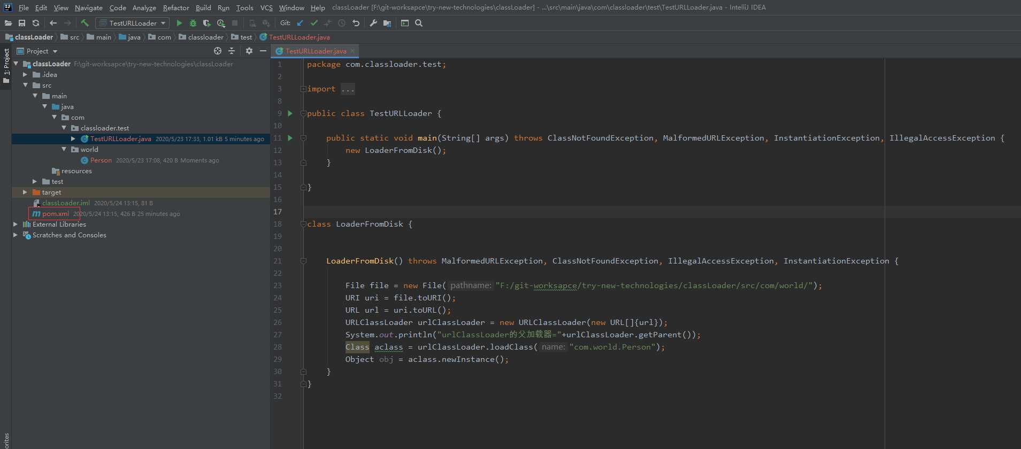Screen dimensions: 1021x449
Task: Open the Navigate menu
Action: coord(89,7)
